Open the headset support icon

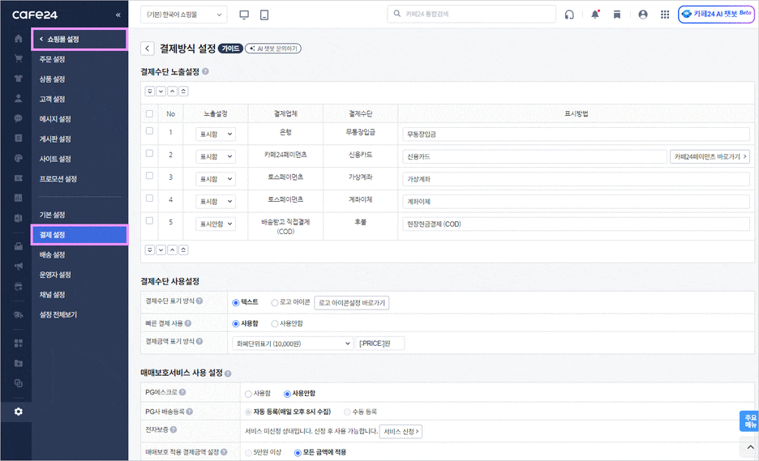point(569,15)
